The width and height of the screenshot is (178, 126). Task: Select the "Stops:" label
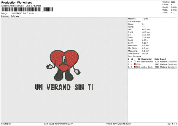(131, 24)
